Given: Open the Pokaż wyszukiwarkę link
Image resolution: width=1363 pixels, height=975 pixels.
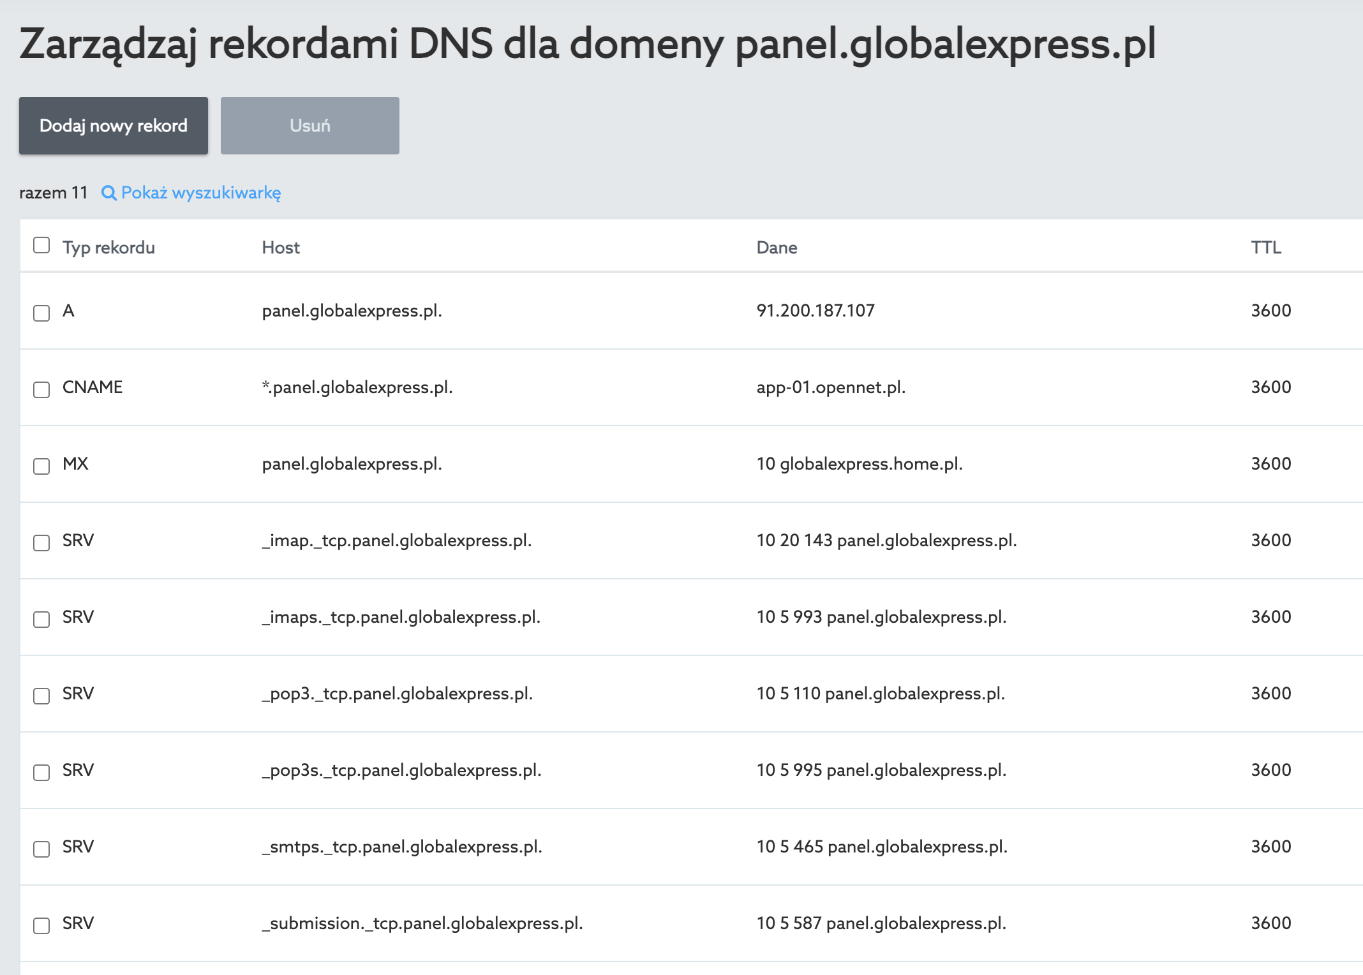Looking at the screenshot, I should point(201,193).
